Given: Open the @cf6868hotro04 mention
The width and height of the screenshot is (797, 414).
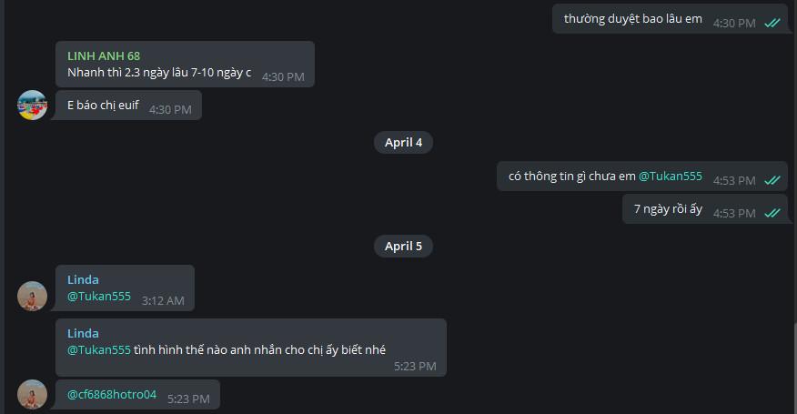Looking at the screenshot, I should (112, 395).
